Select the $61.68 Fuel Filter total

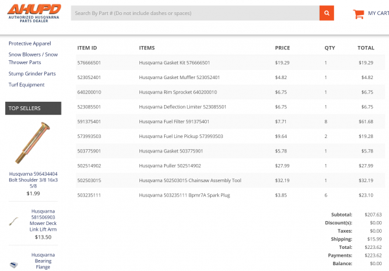[366, 122]
